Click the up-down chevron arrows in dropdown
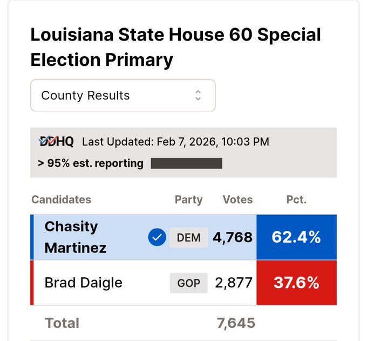Screen dimensions: 367x341 coord(198,96)
